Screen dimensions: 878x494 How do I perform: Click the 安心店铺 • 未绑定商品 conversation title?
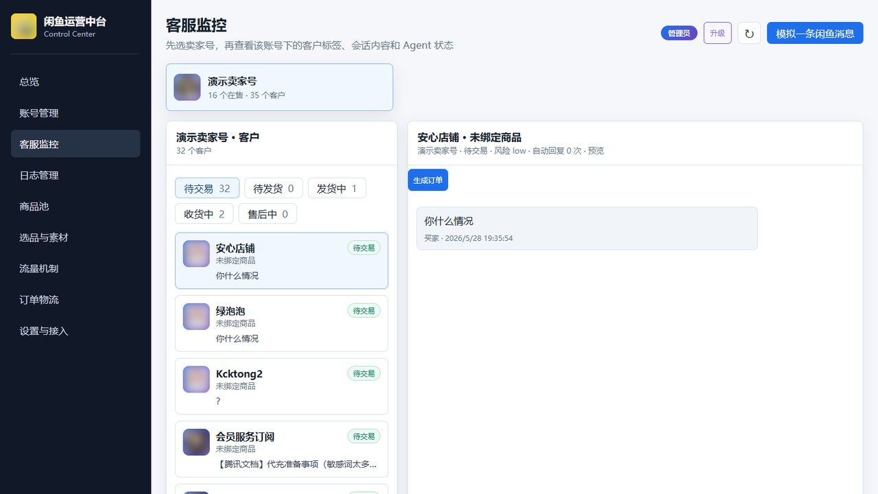click(x=469, y=137)
